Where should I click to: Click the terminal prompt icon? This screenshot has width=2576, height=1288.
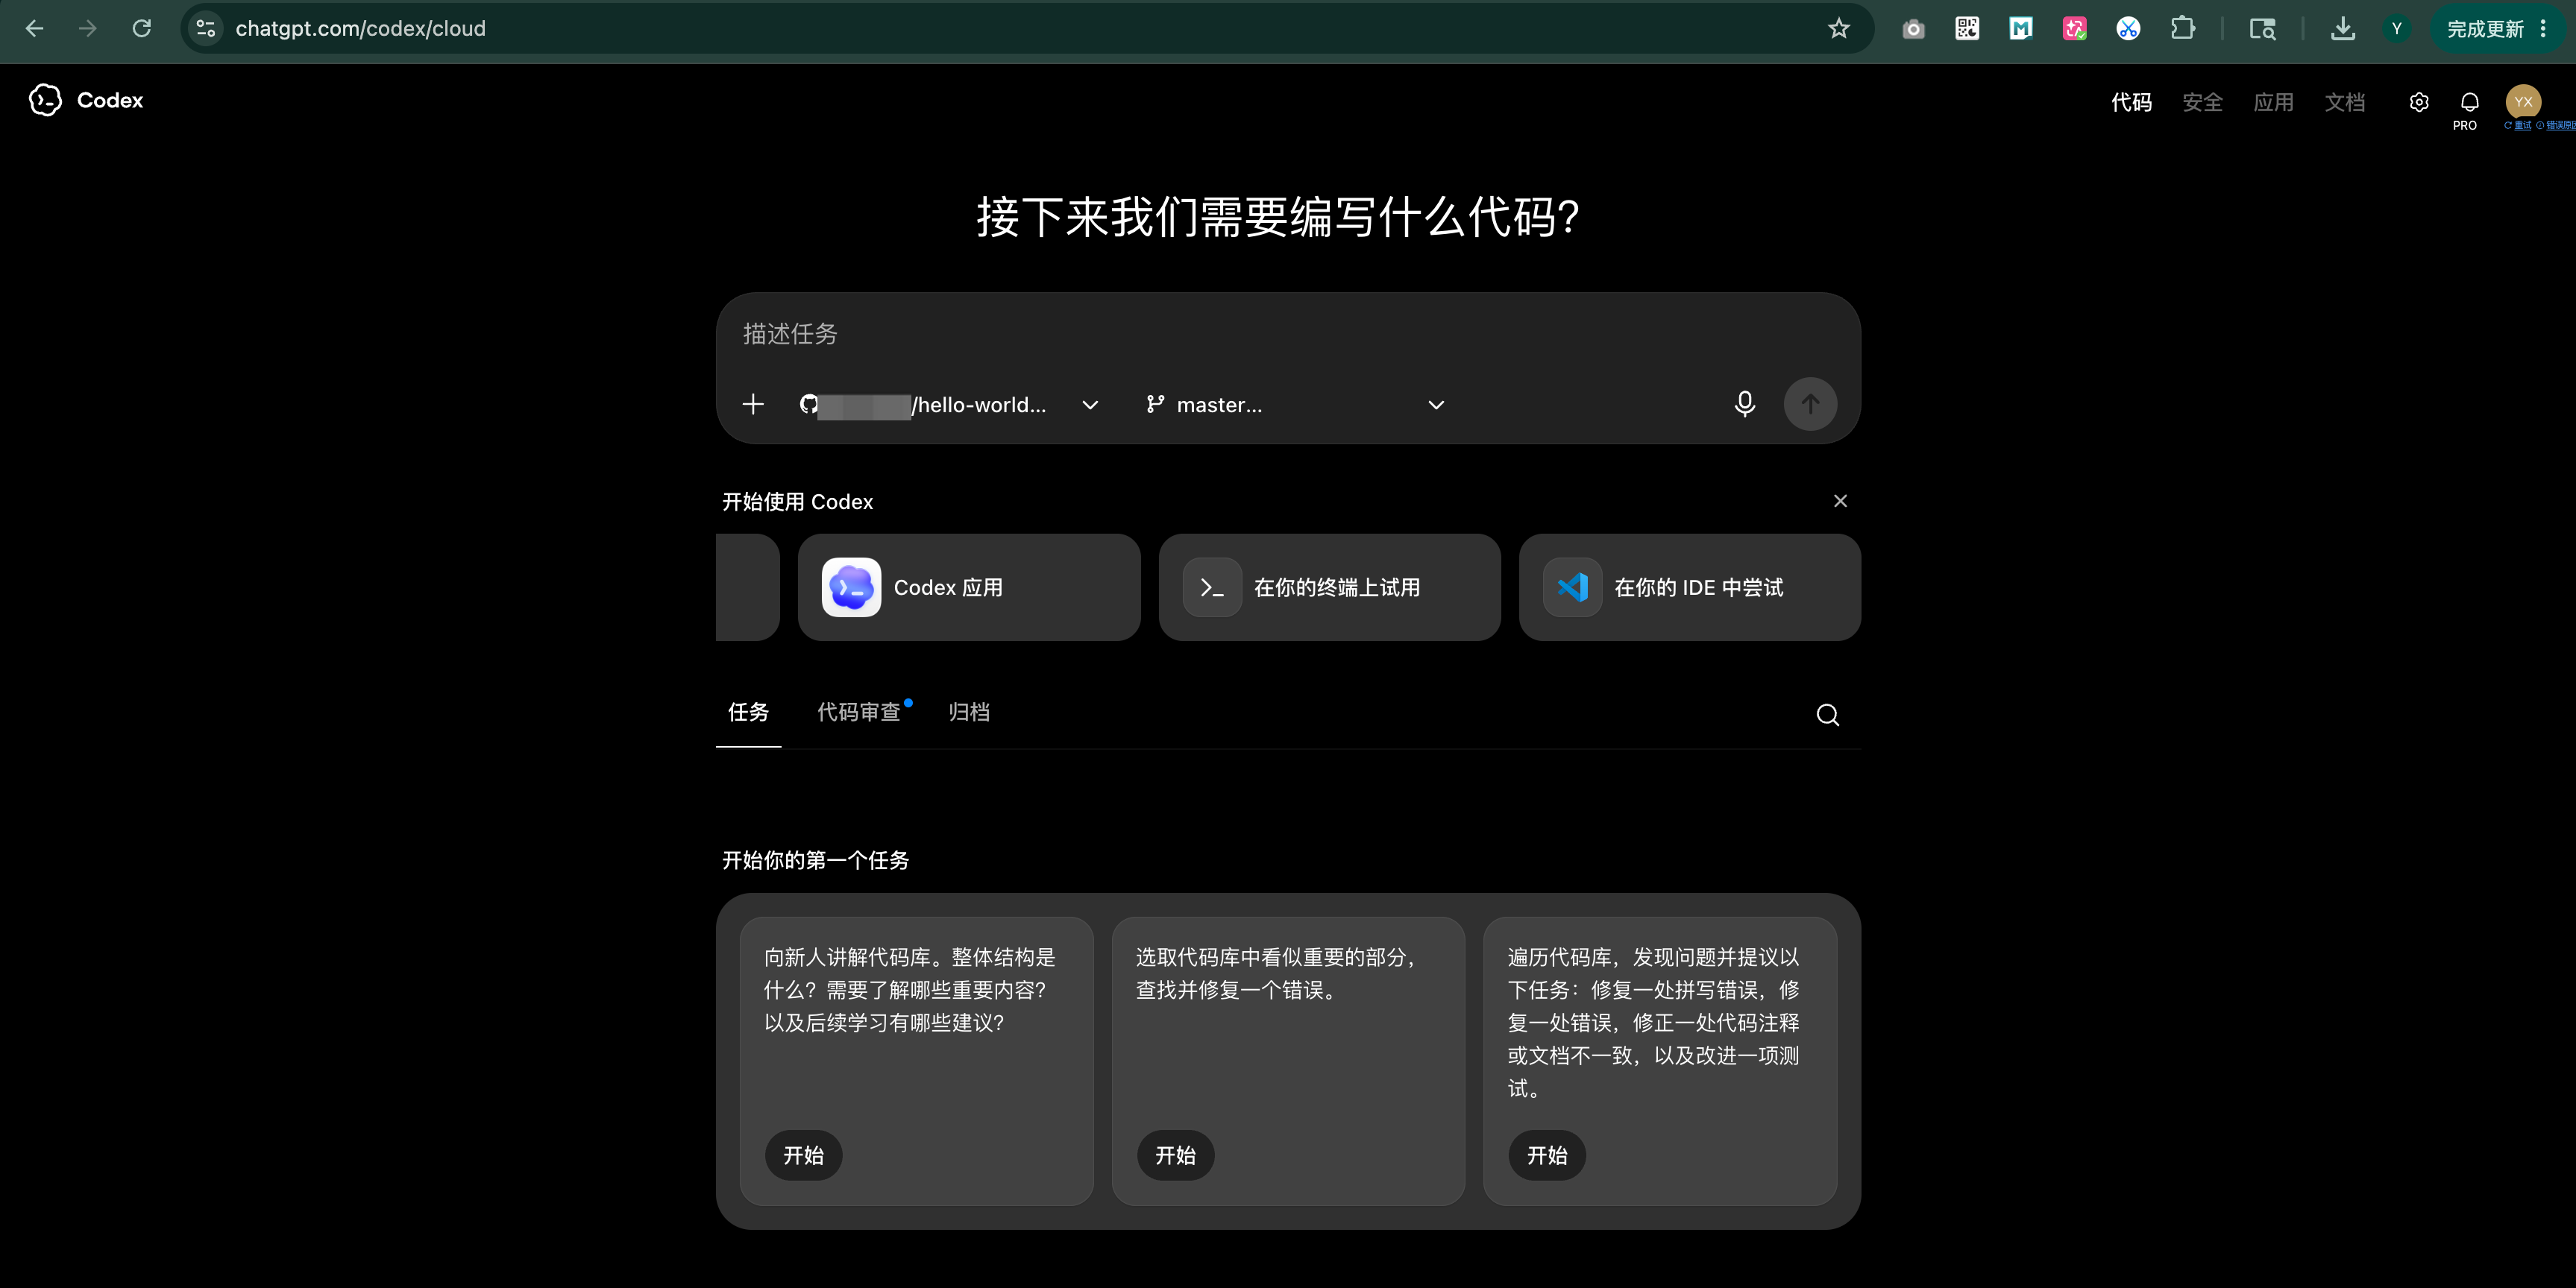click(1212, 587)
